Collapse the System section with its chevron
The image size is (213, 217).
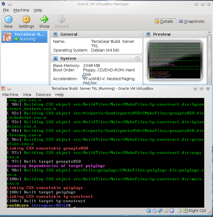pos(137,58)
